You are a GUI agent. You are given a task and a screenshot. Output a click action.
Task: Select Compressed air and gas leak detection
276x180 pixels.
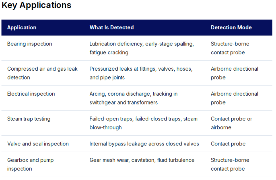[42, 73]
